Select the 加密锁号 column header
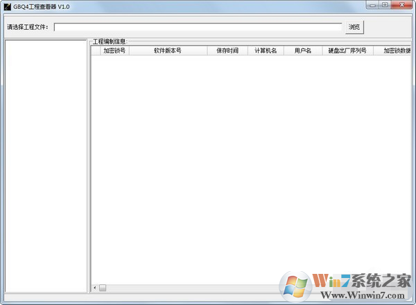Image resolution: width=416 pixels, height=305 pixels. (114, 50)
